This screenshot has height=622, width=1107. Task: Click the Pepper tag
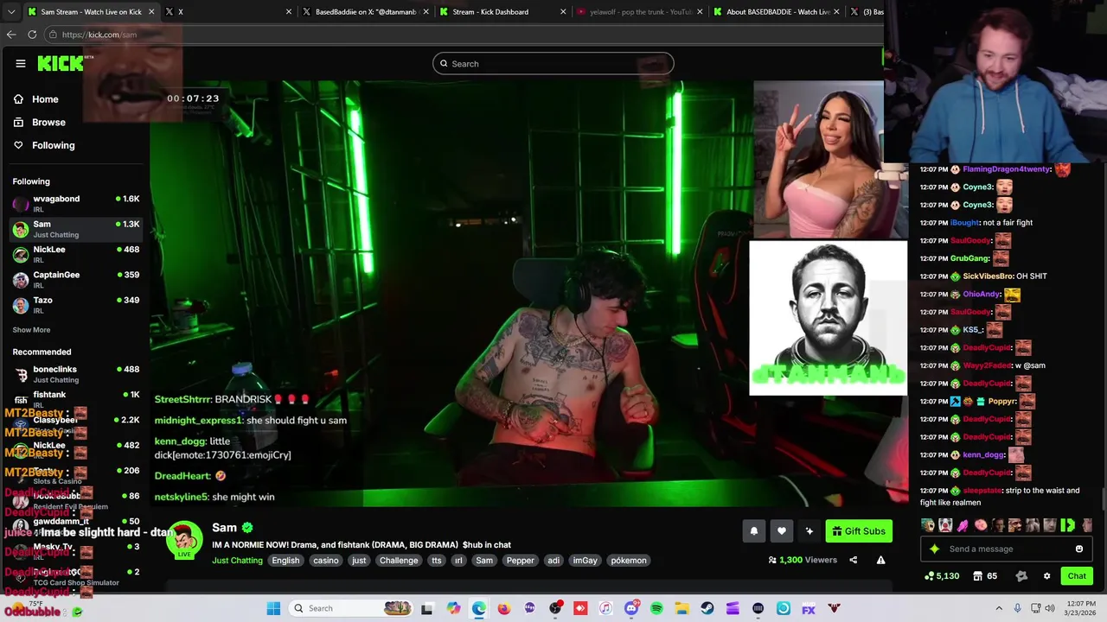click(520, 561)
